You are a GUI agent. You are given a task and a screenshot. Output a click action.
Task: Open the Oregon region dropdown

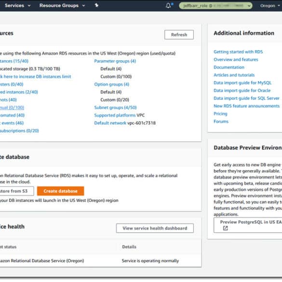pyautogui.click(x=270, y=6)
